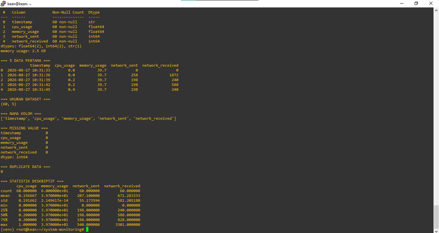Click the green terminal cursor block
The height and width of the screenshot is (233, 439).
pos(87,230)
